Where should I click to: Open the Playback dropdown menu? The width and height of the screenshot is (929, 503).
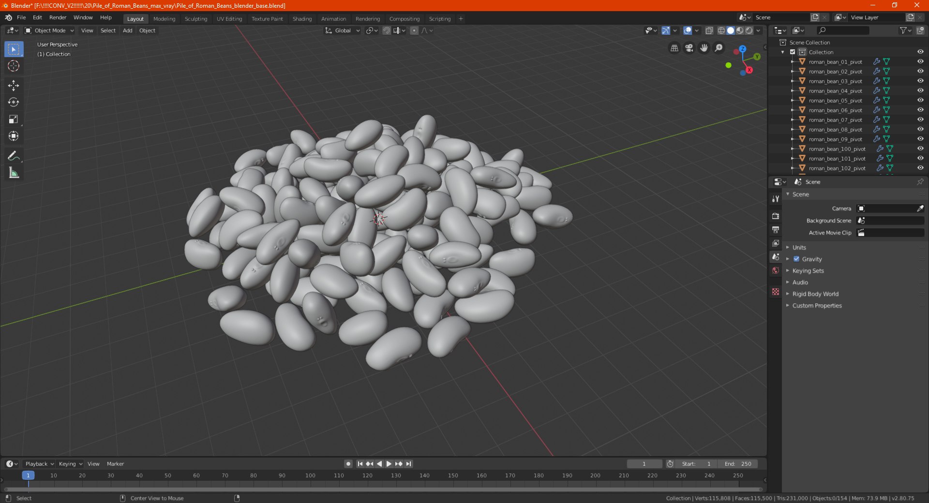coord(39,464)
